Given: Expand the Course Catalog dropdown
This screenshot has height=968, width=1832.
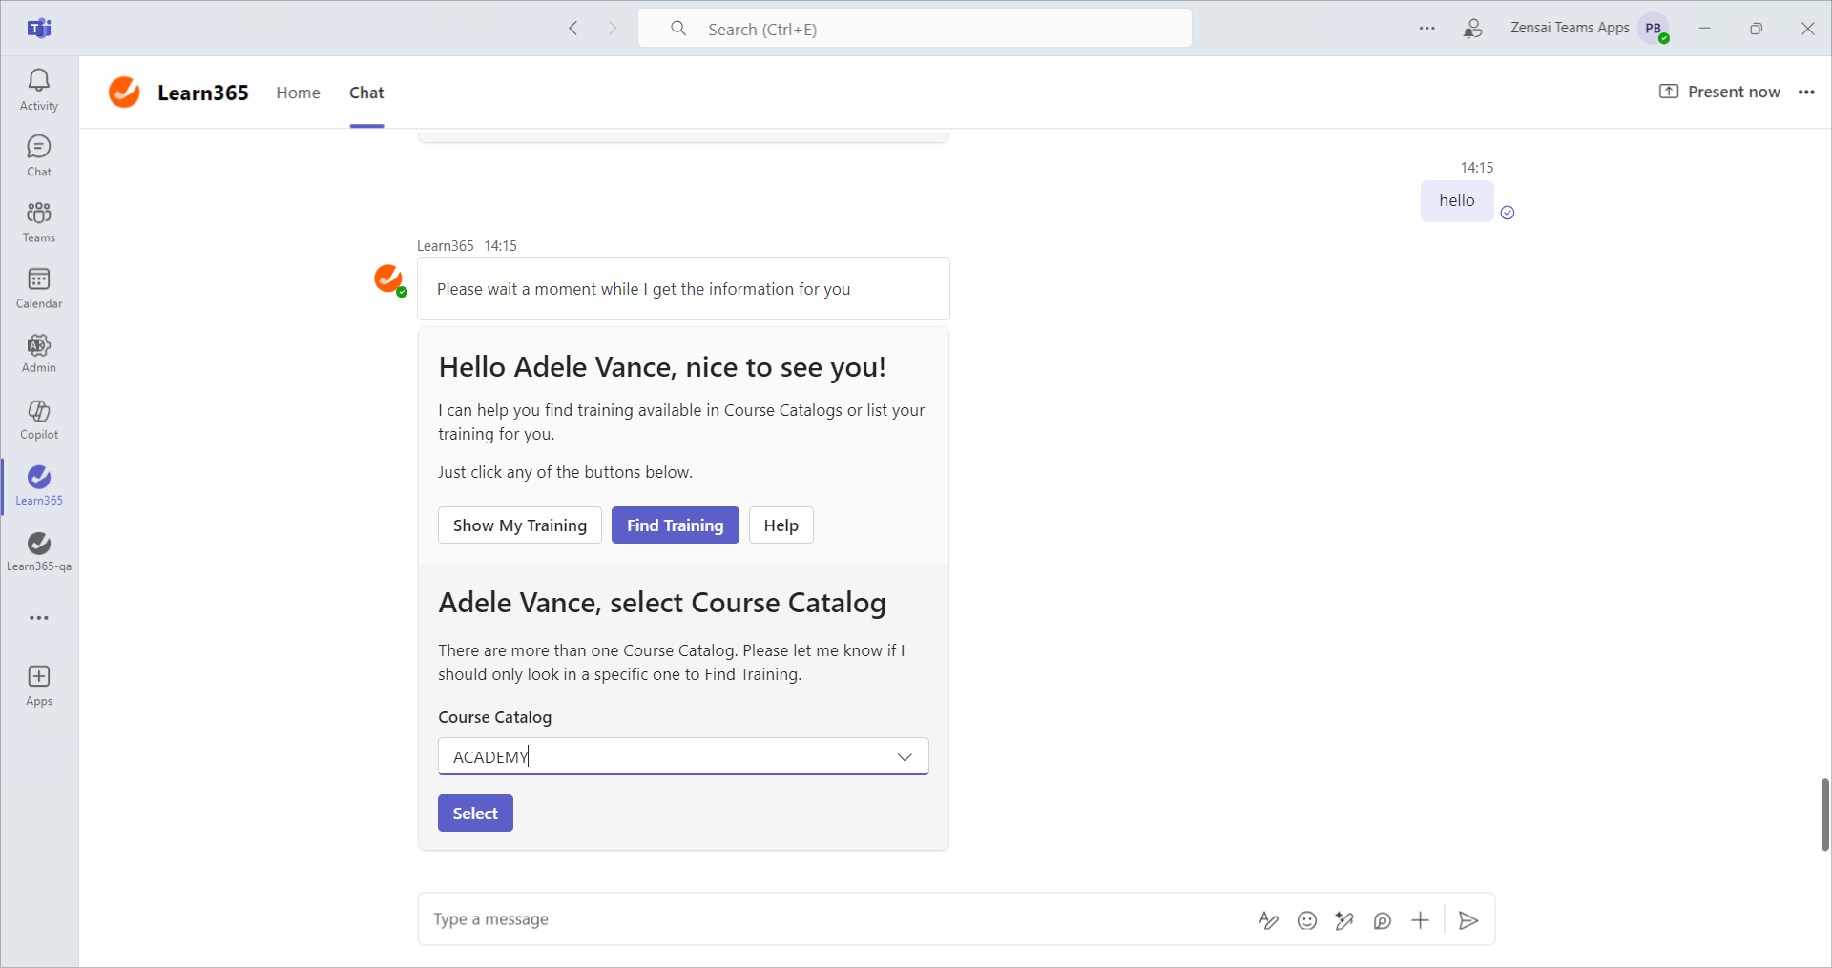Looking at the screenshot, I should [x=904, y=757].
